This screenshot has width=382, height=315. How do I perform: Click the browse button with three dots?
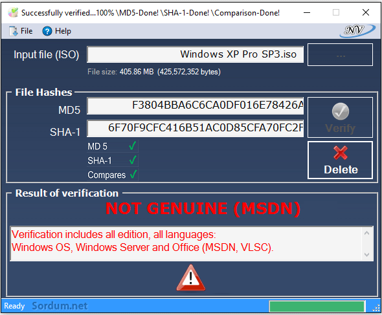pyautogui.click(x=340, y=55)
